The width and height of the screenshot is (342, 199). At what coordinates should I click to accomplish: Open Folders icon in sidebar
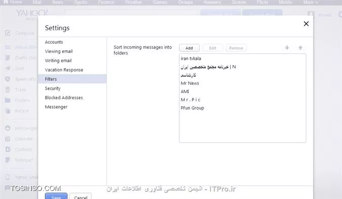point(8,100)
